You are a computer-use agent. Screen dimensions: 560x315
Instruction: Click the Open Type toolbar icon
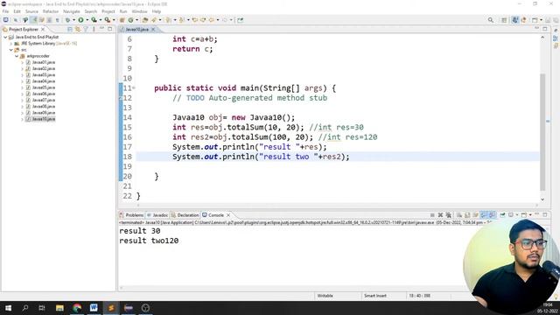click(x=144, y=20)
